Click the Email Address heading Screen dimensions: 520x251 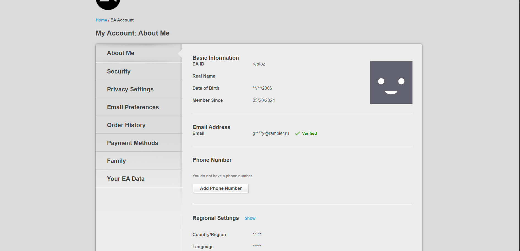(x=211, y=127)
